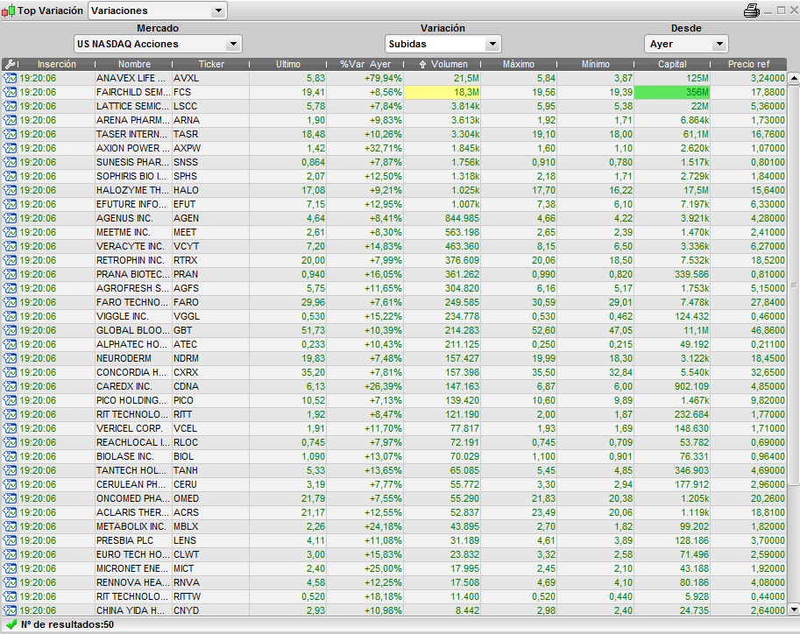The width and height of the screenshot is (800, 634).
Task: Open chart icon for the CAREDX INC. row
Action: click(10, 387)
